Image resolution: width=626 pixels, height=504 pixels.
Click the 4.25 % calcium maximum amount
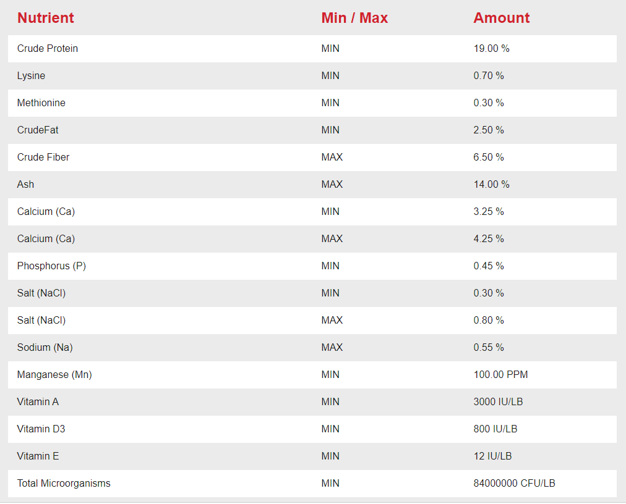coord(489,238)
